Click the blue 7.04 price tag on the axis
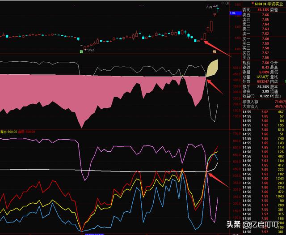Image resolution: width=286 pixels, height=235 pixels. (232, 14)
